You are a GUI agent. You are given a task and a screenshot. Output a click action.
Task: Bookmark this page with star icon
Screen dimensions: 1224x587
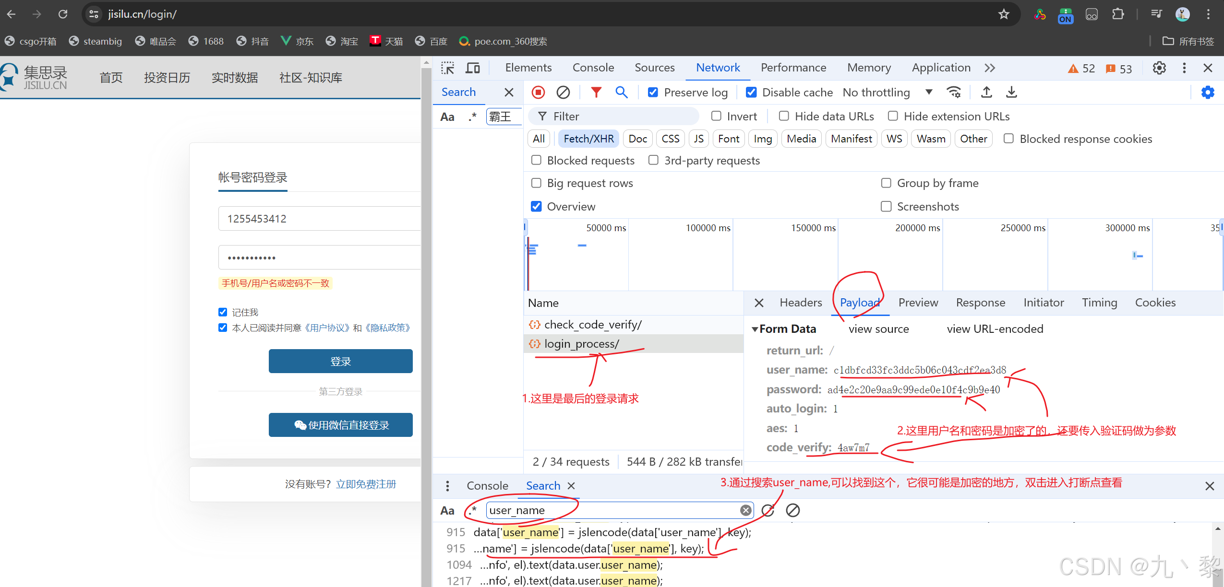pyautogui.click(x=1004, y=14)
